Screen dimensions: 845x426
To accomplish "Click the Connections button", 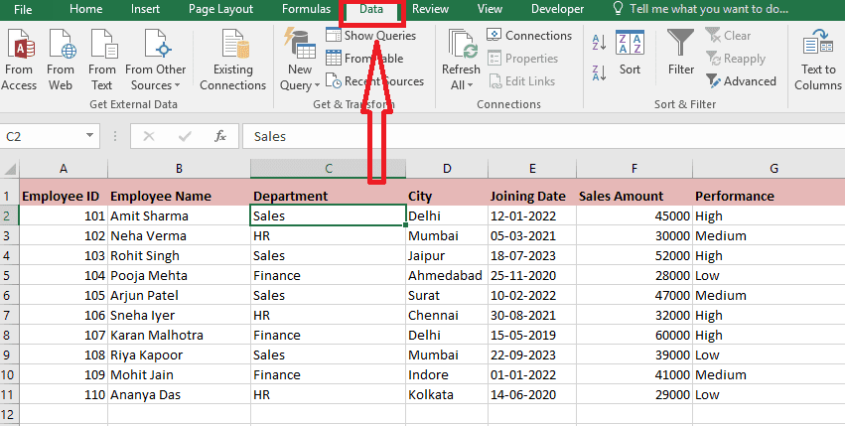I will click(x=529, y=36).
